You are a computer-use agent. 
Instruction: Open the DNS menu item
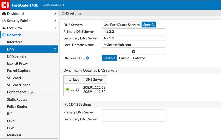(x=29, y=49)
